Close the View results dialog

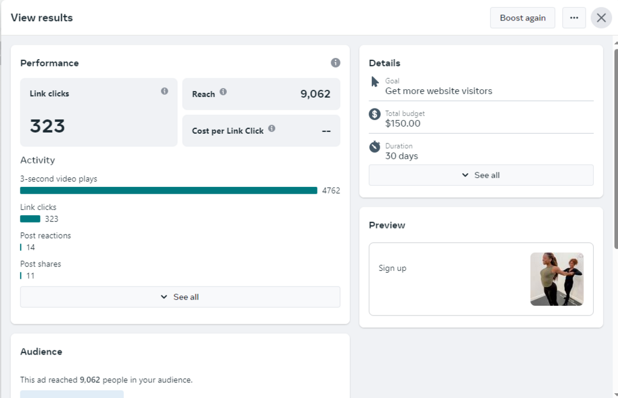point(601,17)
